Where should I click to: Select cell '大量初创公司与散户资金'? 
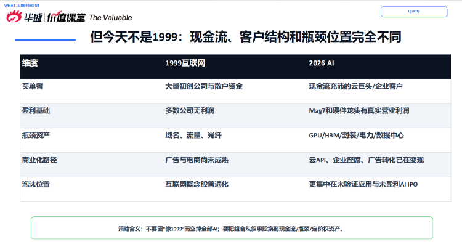pyautogui.click(x=204, y=86)
